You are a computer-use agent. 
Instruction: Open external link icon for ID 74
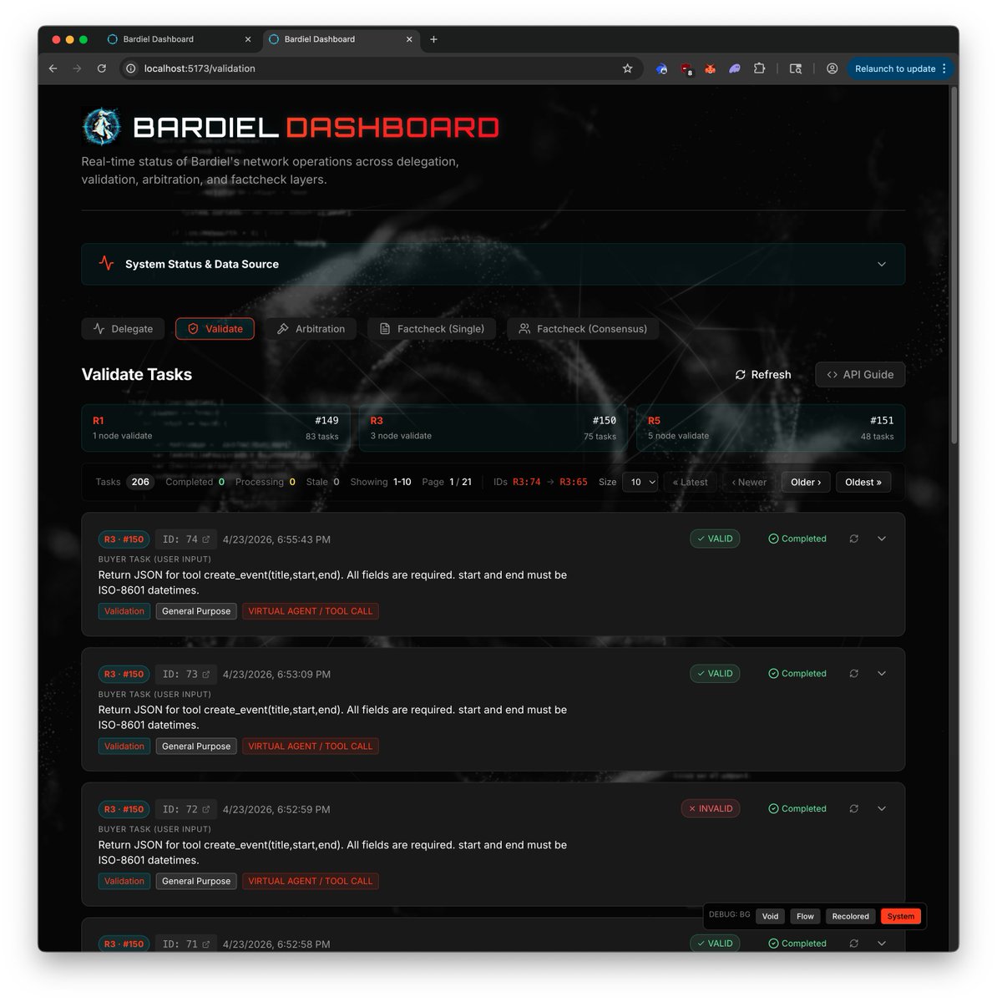206,539
